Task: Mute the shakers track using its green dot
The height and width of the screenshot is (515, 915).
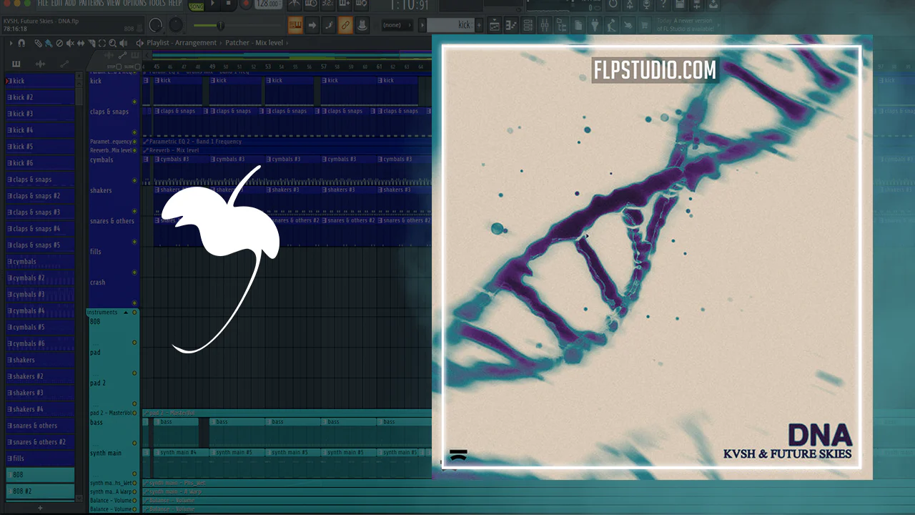Action: click(x=134, y=211)
